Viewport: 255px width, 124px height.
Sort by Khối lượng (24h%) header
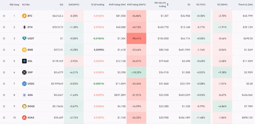pyautogui.click(x=136, y=5)
